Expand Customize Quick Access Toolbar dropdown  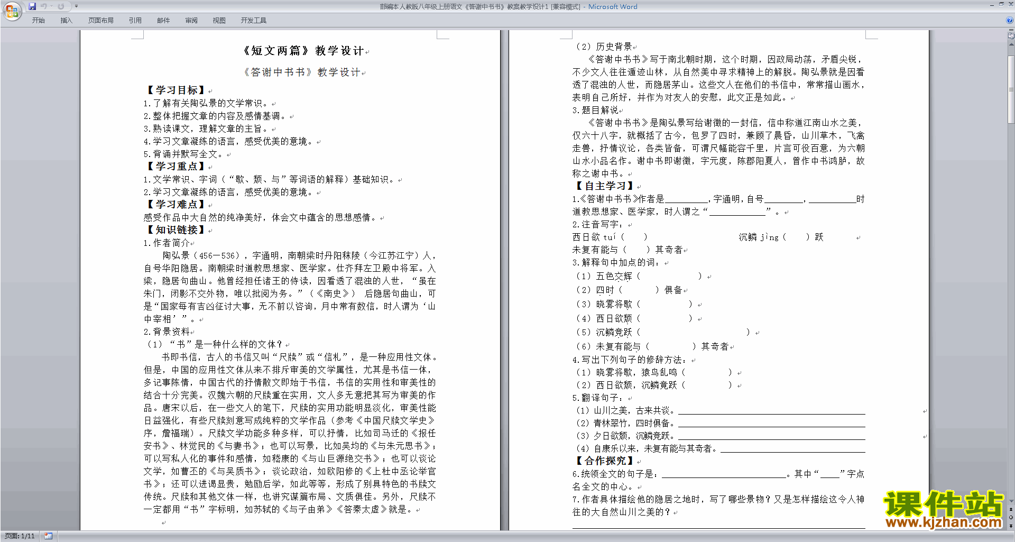click(x=76, y=6)
